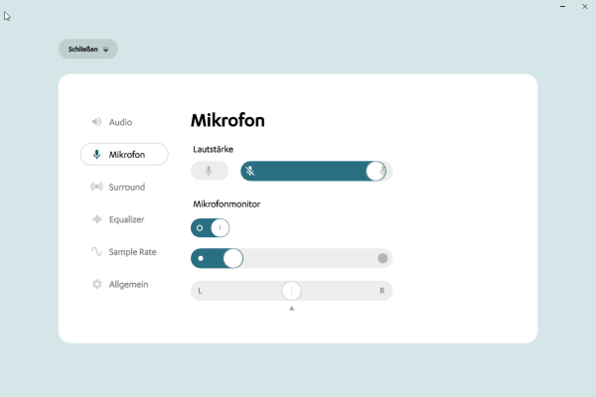The image size is (596, 397).
Task: Click the Lautstärke volume slider handle
Action: tap(374, 171)
